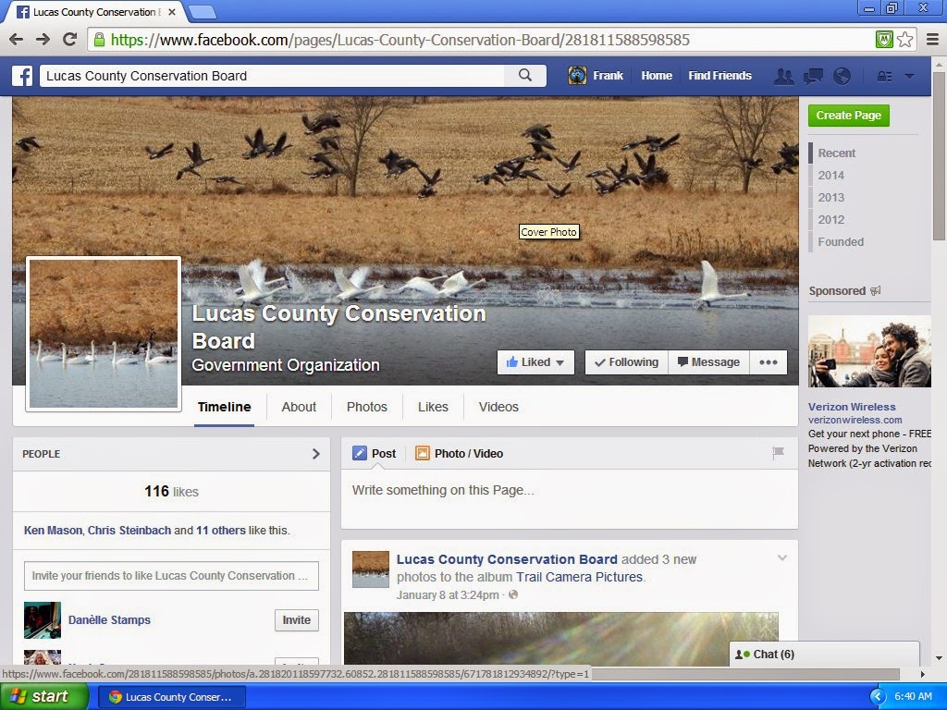
Task: Click the green shield extension icon
Action: [x=884, y=40]
